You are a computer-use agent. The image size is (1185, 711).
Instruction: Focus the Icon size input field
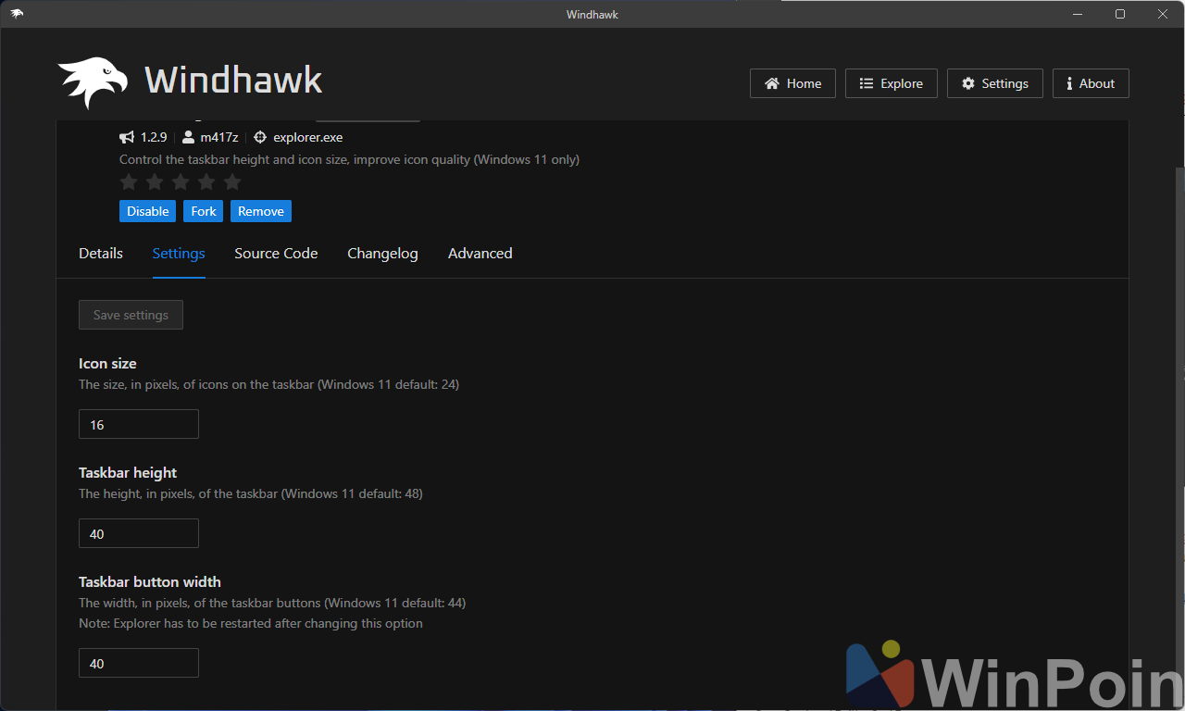(x=139, y=424)
